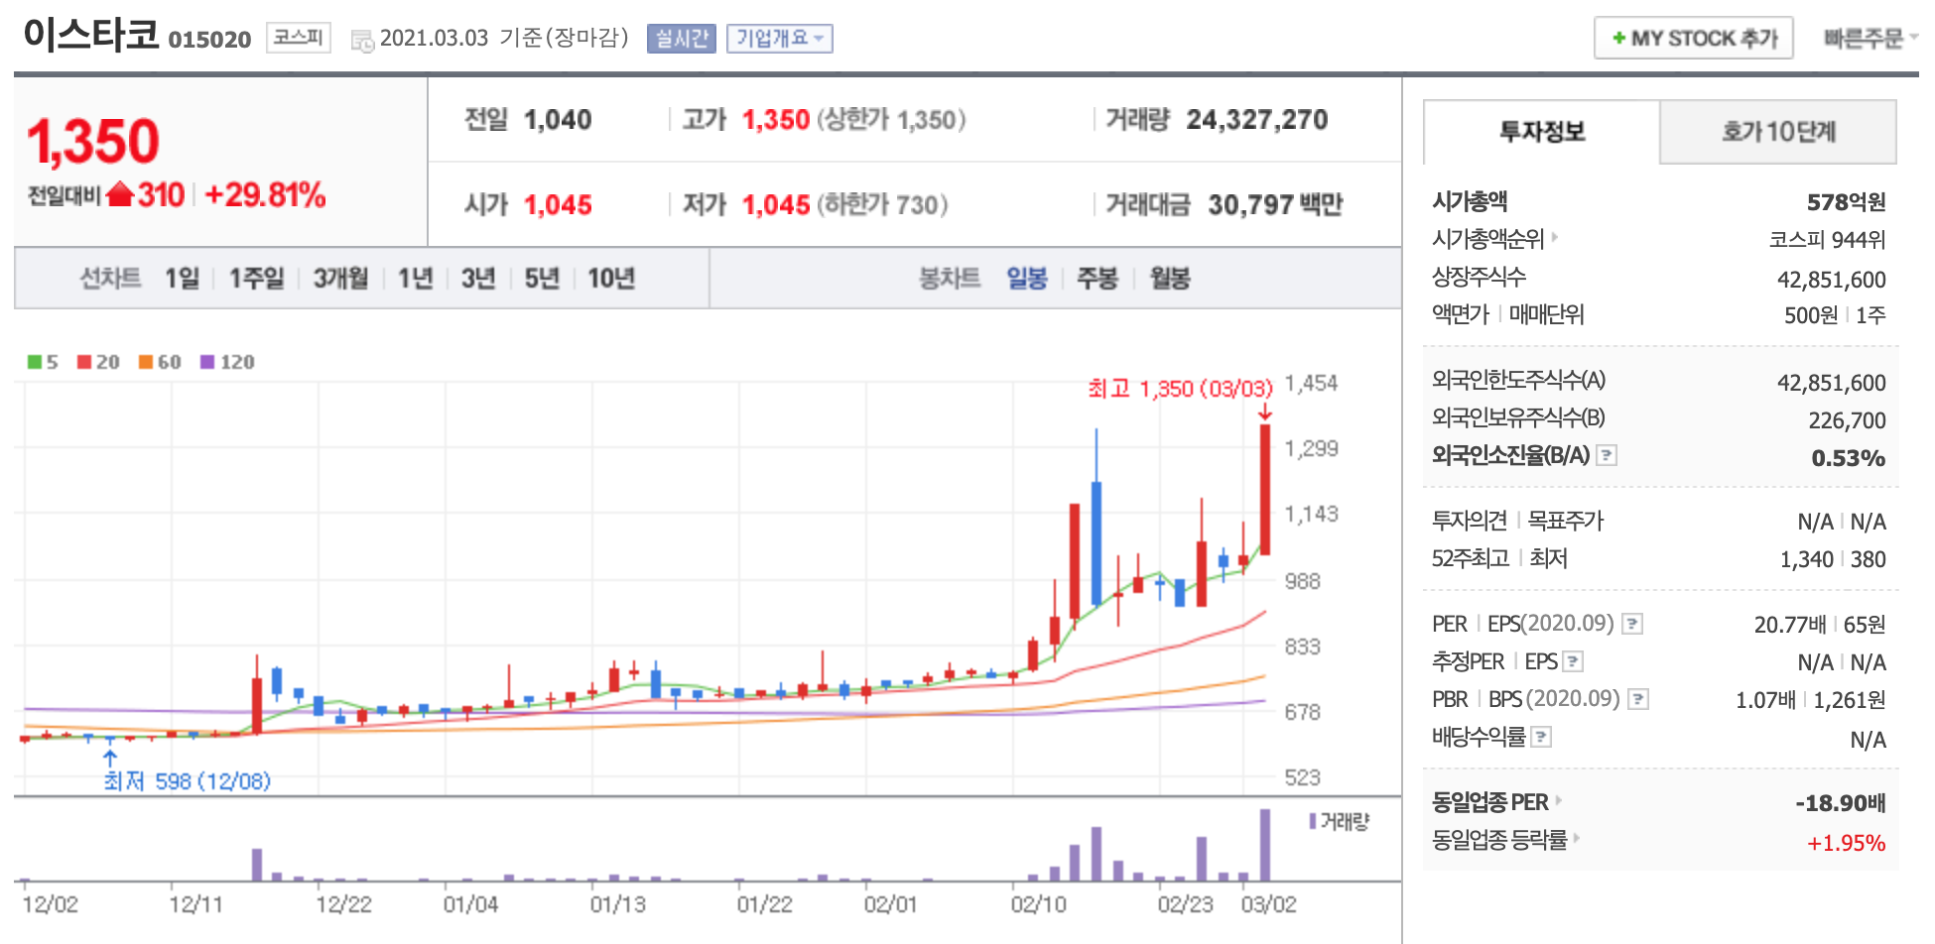Select the 월봉 candle chart
1935x944 pixels.
pyautogui.click(x=1170, y=279)
